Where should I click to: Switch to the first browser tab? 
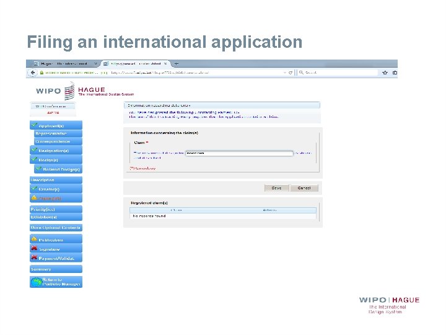[62, 63]
